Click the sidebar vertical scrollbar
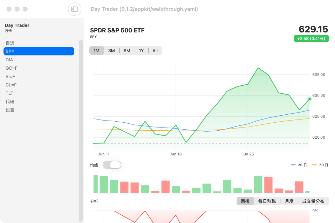335x223 pixels. click(81, 131)
